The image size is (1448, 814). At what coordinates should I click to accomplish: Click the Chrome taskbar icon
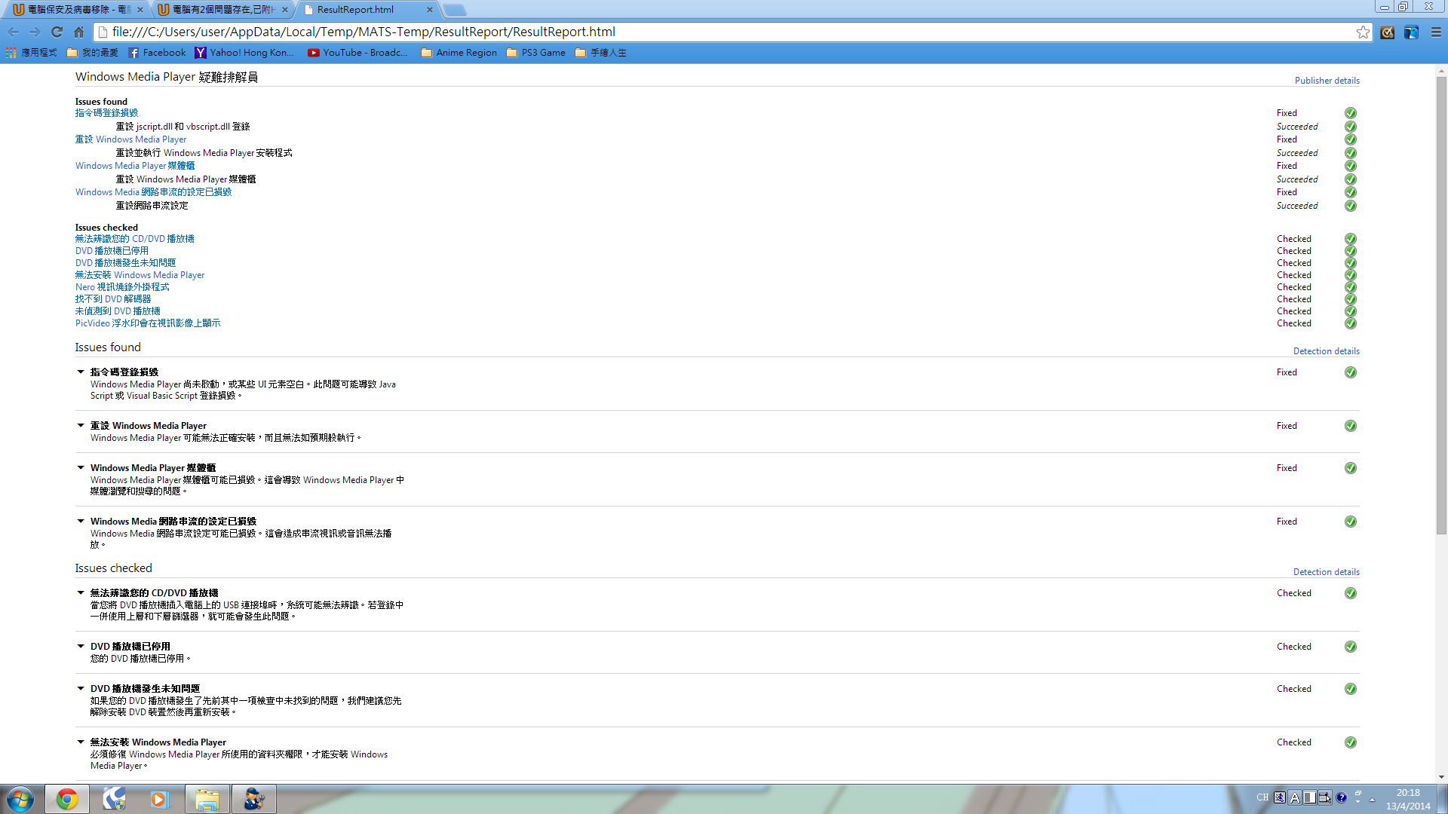pyautogui.click(x=67, y=799)
